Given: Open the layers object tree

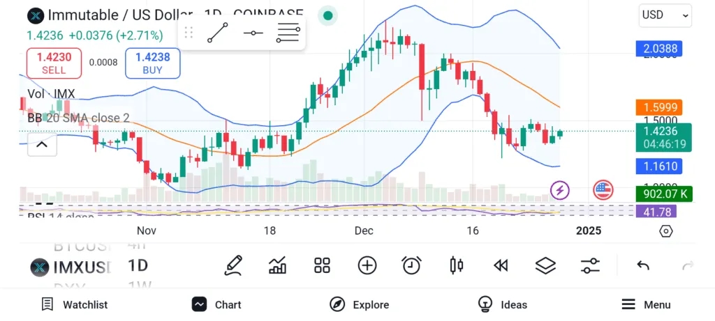Looking at the screenshot, I should coord(545,265).
